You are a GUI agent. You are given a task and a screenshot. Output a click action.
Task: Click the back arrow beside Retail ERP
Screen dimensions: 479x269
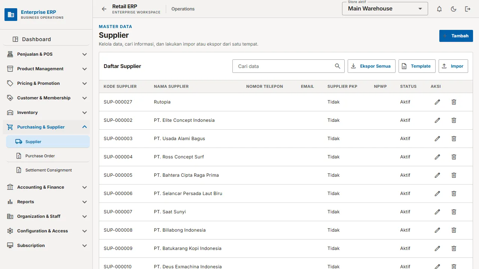click(x=104, y=9)
